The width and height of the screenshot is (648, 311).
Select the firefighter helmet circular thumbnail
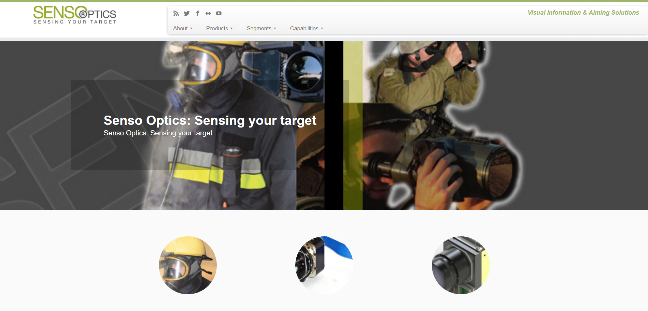tap(188, 265)
